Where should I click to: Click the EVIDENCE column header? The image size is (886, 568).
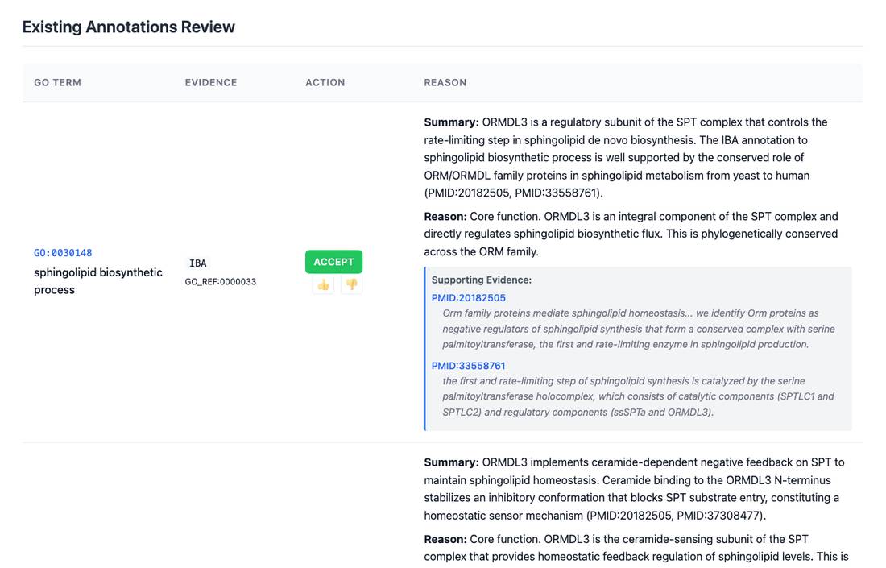pyautogui.click(x=211, y=82)
